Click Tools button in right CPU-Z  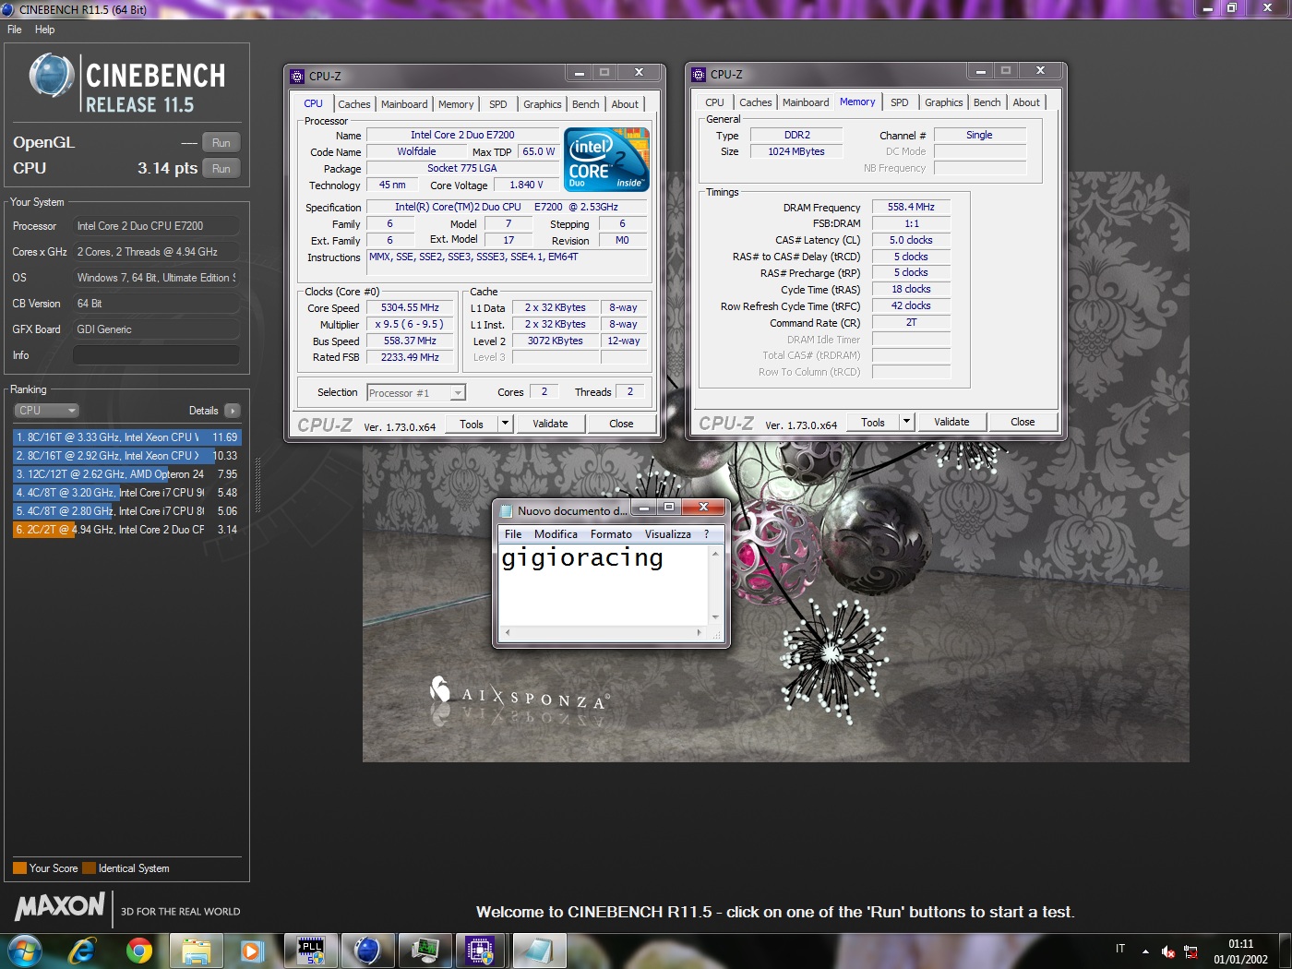click(873, 423)
